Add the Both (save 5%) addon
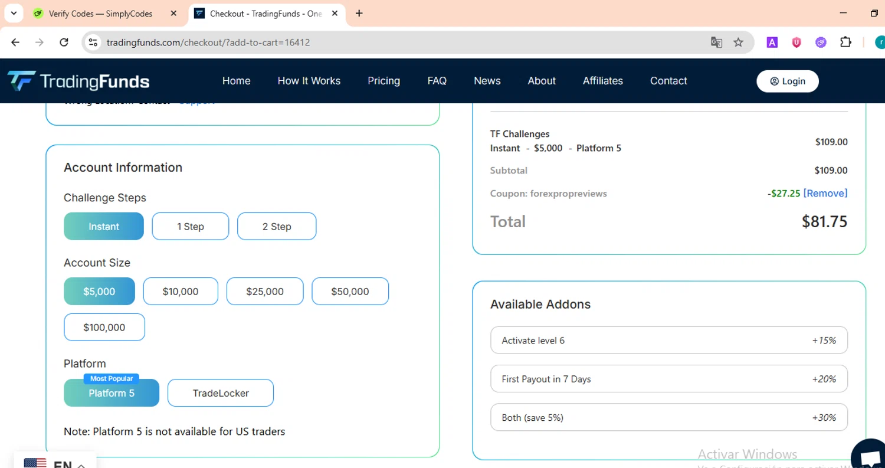This screenshot has height=468, width=885. click(669, 417)
